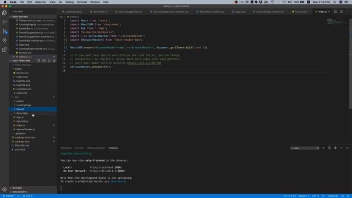Open the Source Control view in the activity bar
This screenshot has width=352, height=198.
click(4, 31)
